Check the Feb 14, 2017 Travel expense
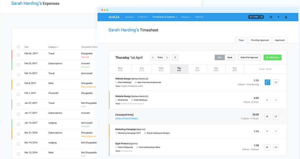Viewport: 300px width, 159px height. point(18,75)
